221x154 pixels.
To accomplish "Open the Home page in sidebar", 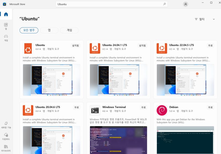I will [x=6, y=14].
